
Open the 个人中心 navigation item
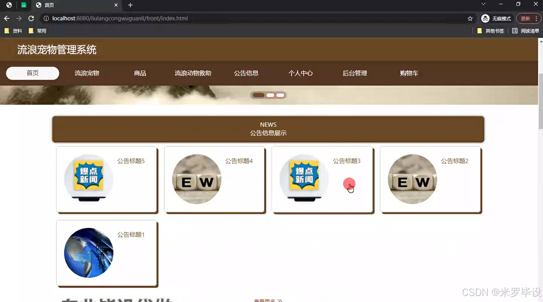tap(301, 73)
